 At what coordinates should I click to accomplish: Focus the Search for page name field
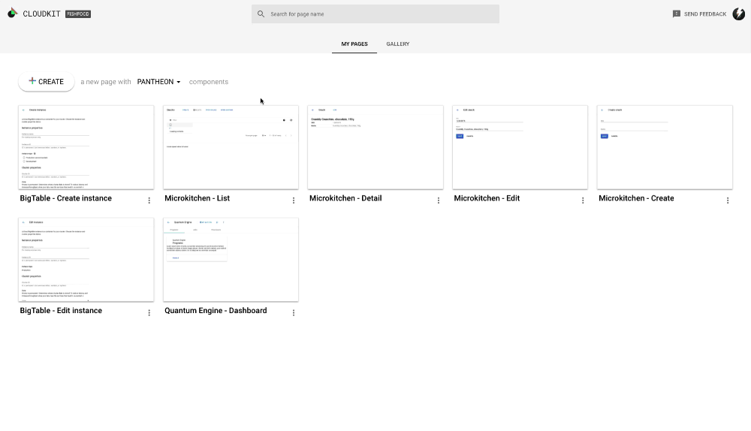tap(375, 14)
